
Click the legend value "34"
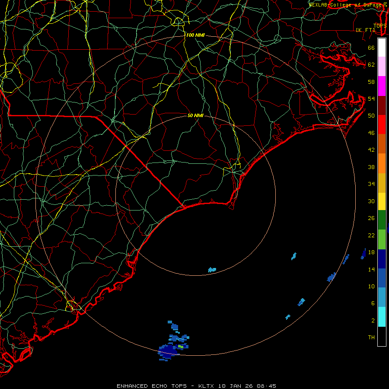coord(371,184)
